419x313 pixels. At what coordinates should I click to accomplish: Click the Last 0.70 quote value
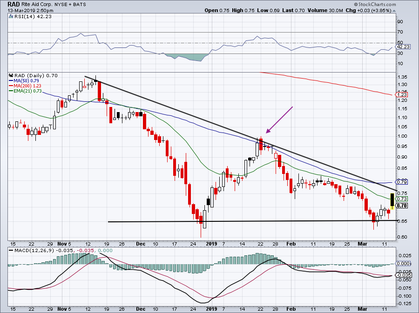tap(293, 10)
